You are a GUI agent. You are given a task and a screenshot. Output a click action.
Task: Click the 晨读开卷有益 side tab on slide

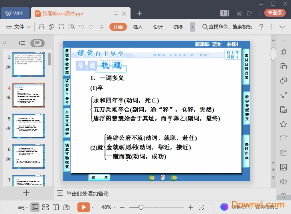(67, 62)
